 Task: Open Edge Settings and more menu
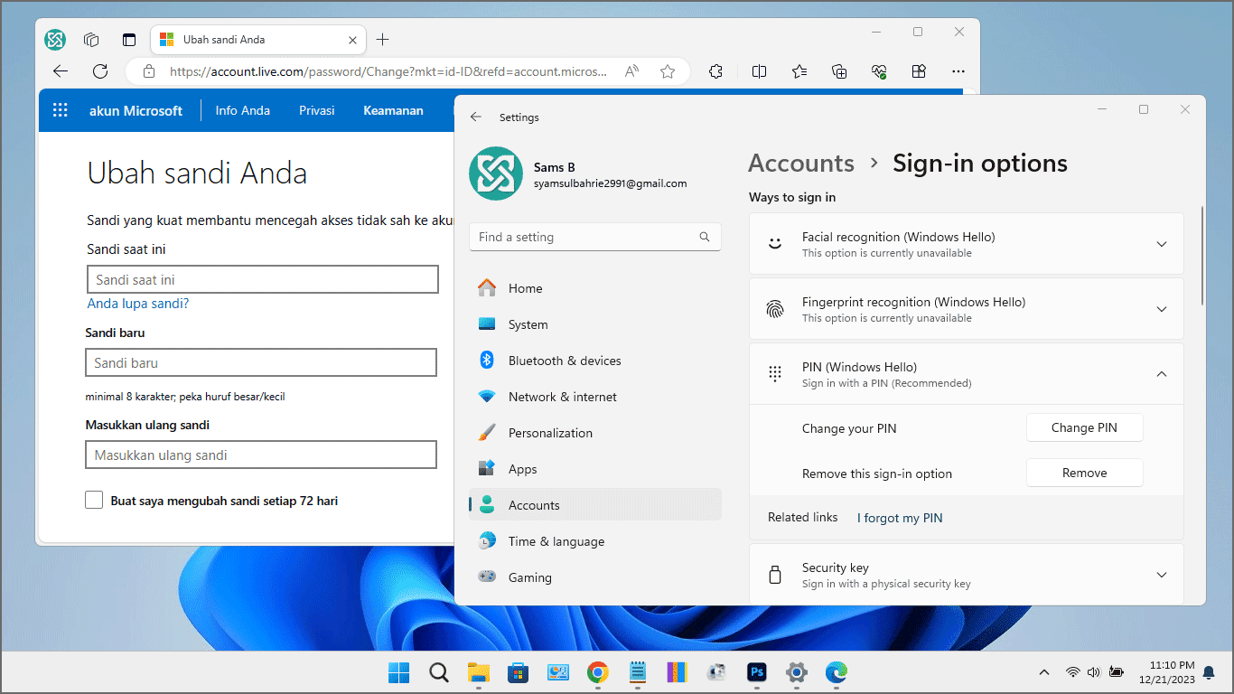coord(958,71)
